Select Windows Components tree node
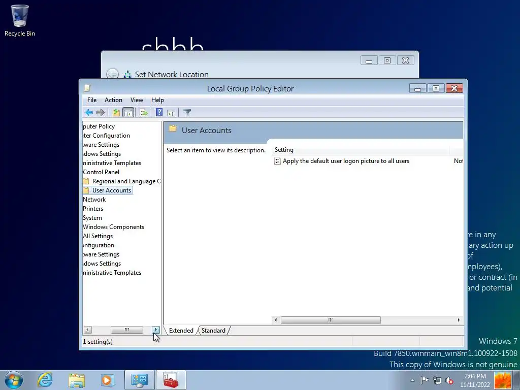This screenshot has width=520, height=390. 113,227
